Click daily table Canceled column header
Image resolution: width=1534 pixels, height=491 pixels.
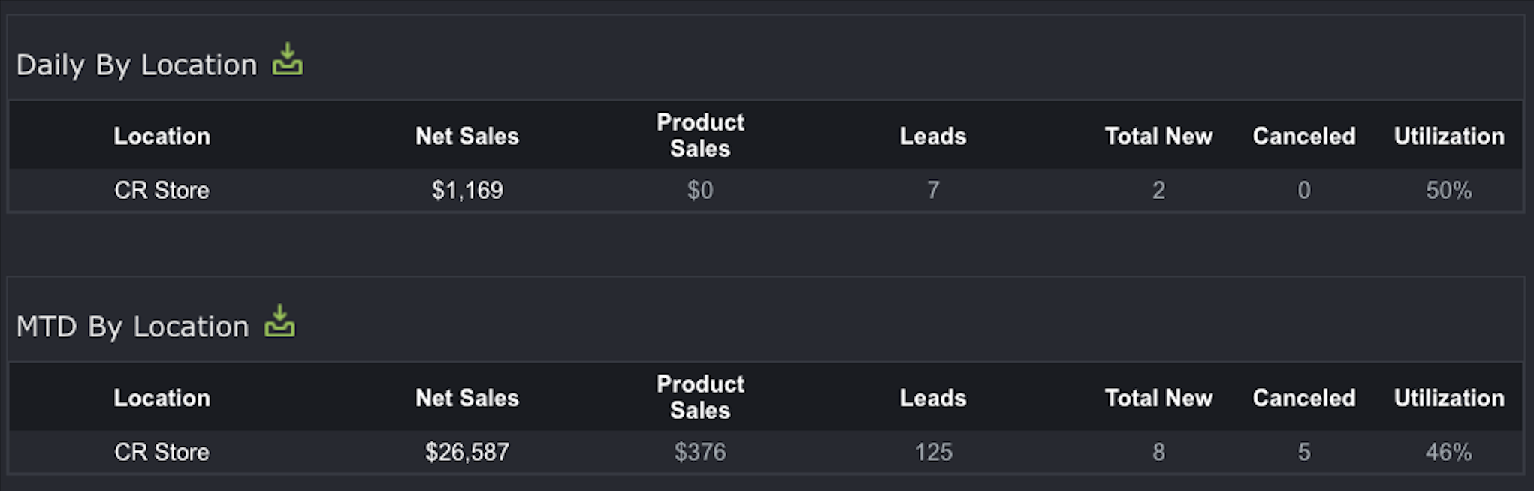1304,136
